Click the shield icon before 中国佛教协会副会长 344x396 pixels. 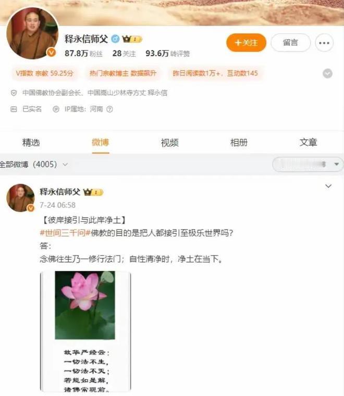[x=14, y=93]
